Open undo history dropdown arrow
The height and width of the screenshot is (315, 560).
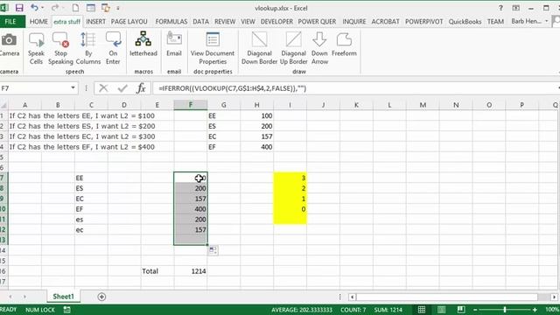coord(43,8)
